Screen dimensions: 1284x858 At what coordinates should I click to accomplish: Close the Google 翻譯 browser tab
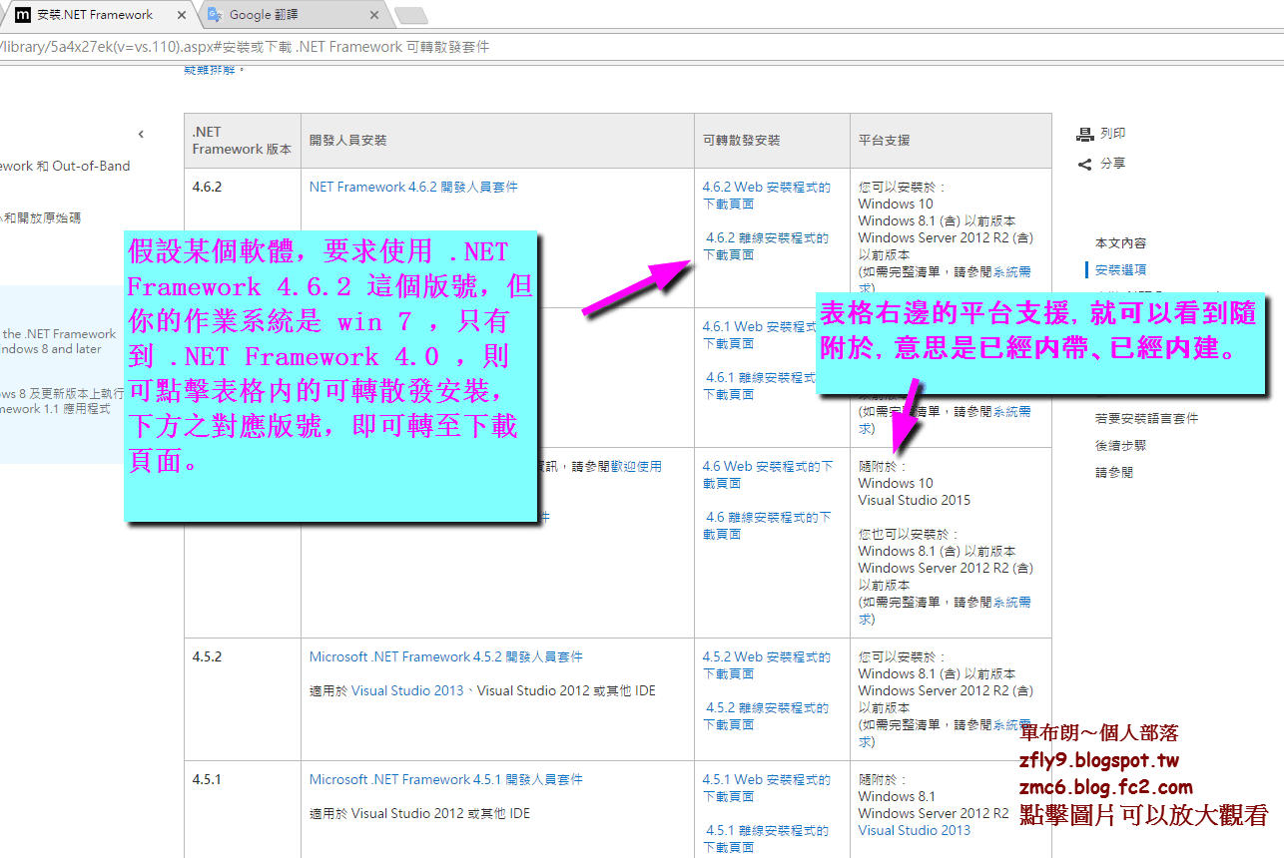coord(373,15)
